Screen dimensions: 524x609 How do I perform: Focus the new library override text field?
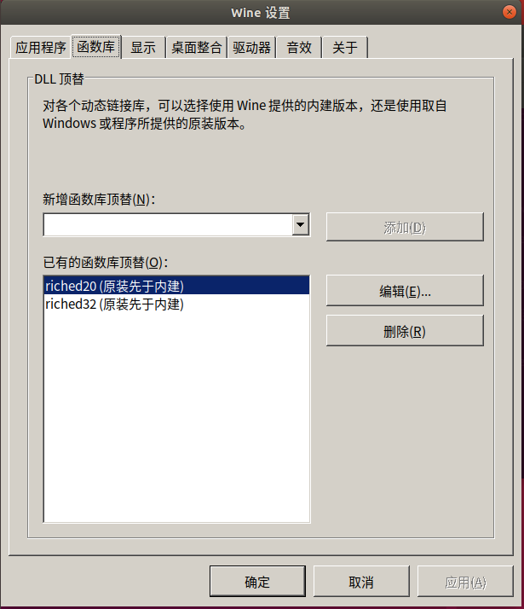[x=168, y=224]
